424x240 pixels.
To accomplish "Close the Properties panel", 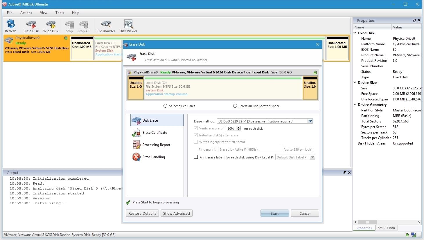I will [x=419, y=20].
